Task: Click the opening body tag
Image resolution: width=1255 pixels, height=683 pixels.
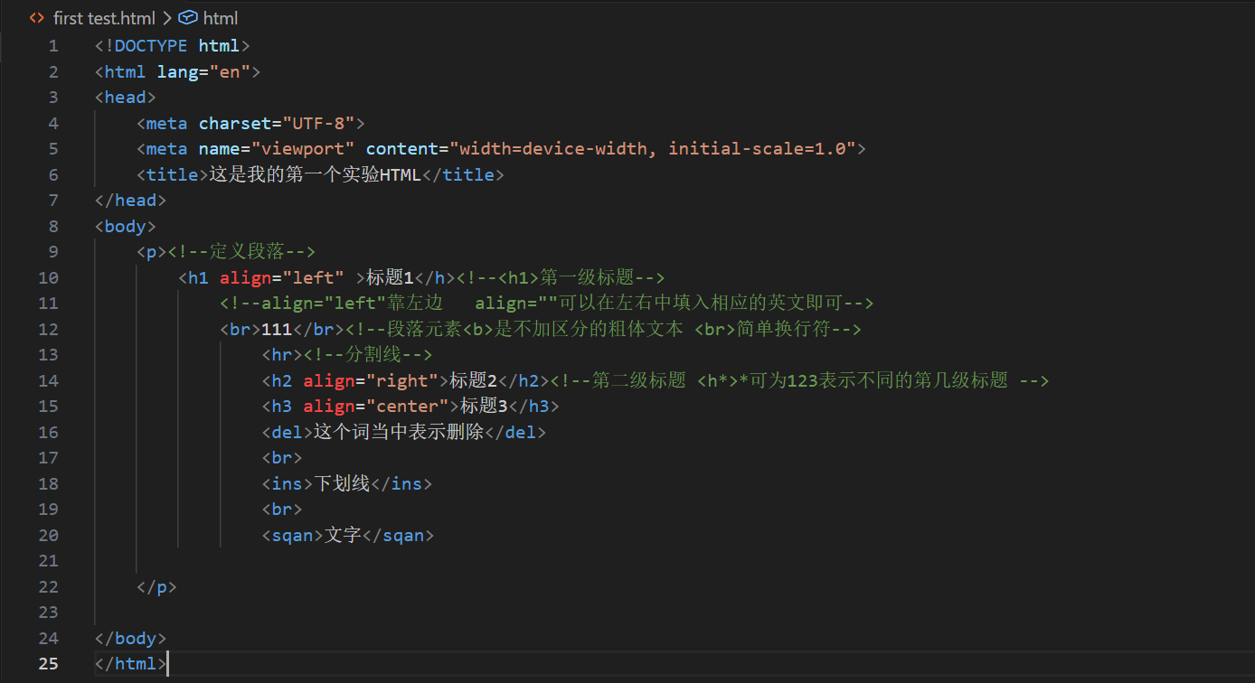Action: point(126,227)
